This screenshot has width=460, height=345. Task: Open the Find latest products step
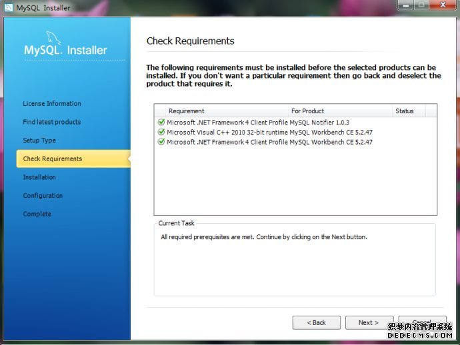(52, 122)
